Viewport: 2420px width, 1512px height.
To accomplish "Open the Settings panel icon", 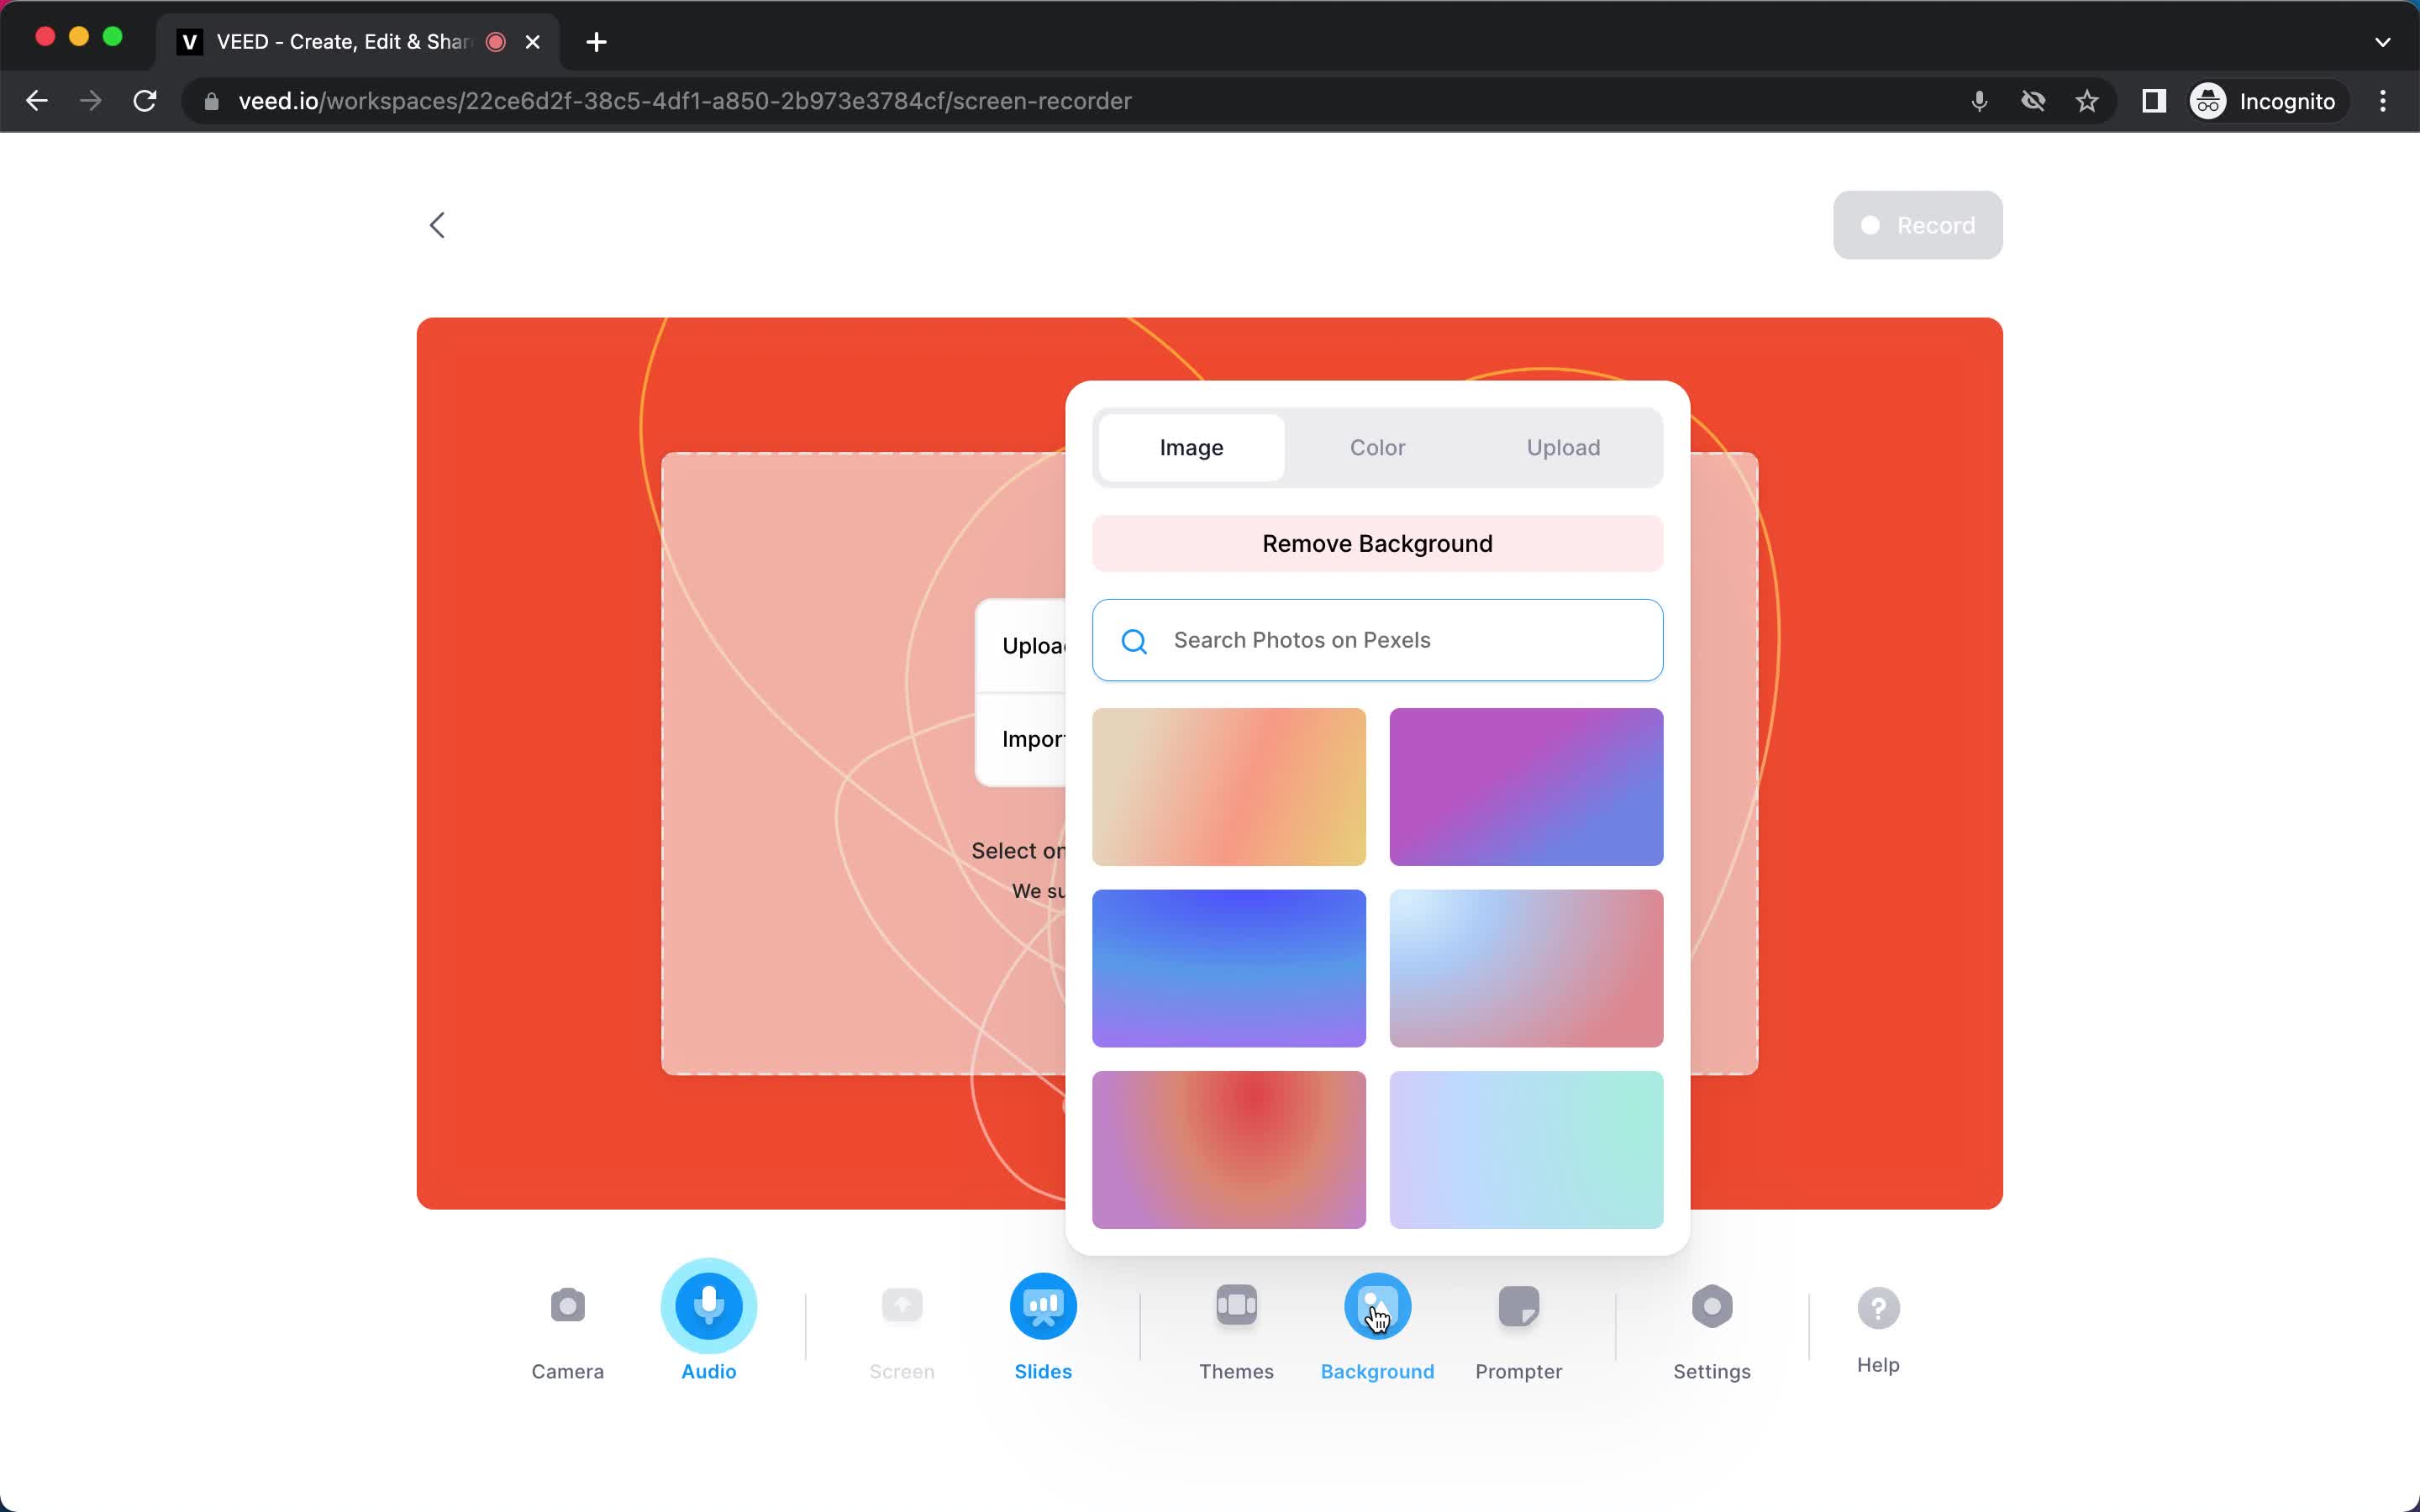I will coord(1711,1305).
